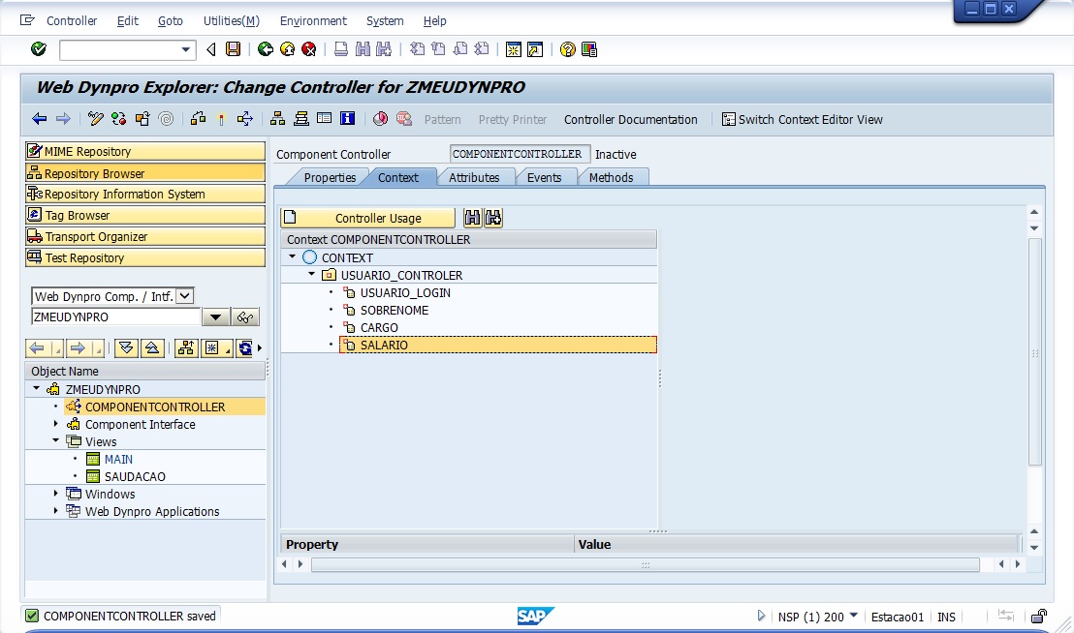This screenshot has height=633, width=1074.
Task: Click the red Cancel icon in toolbar
Action: (x=308, y=49)
